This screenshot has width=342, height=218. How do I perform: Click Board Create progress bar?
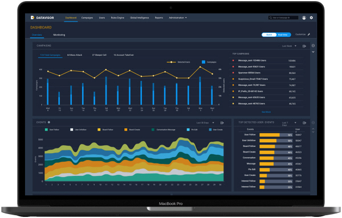click(276, 152)
